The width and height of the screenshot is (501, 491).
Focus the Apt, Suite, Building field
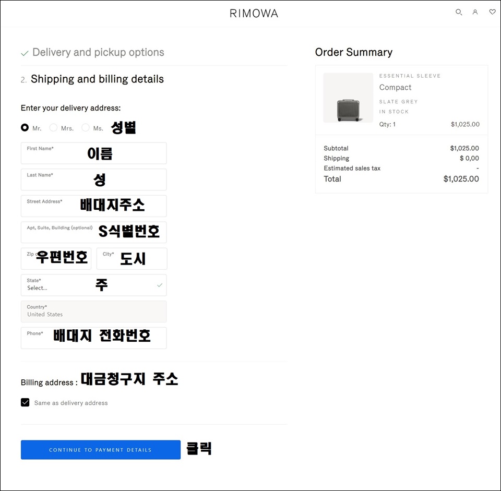[x=93, y=232]
